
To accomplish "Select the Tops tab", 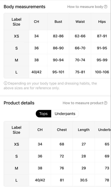I will pyautogui.click(x=43, y=114).
